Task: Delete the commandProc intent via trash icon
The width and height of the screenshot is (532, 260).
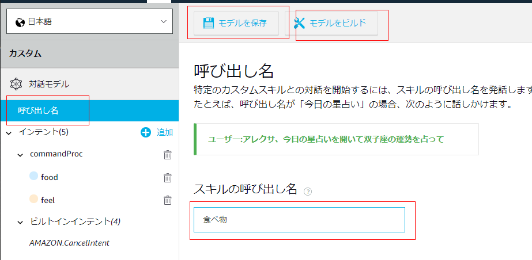Action: (168, 155)
